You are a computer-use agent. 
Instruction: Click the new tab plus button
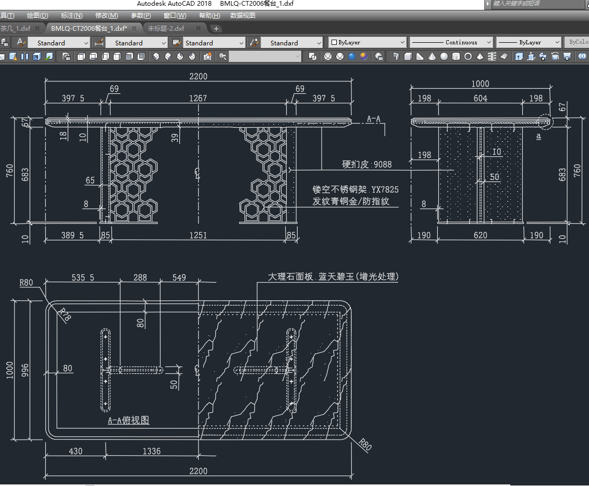tap(216, 28)
